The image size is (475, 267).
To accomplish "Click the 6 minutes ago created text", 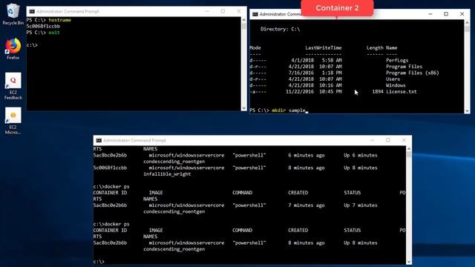I will [x=307, y=155].
